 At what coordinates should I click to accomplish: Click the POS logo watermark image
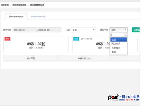124,98
